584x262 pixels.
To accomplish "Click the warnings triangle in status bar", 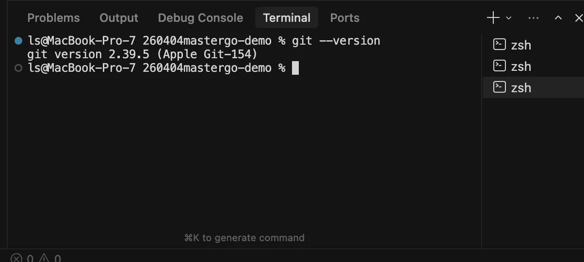I will click(44, 258).
